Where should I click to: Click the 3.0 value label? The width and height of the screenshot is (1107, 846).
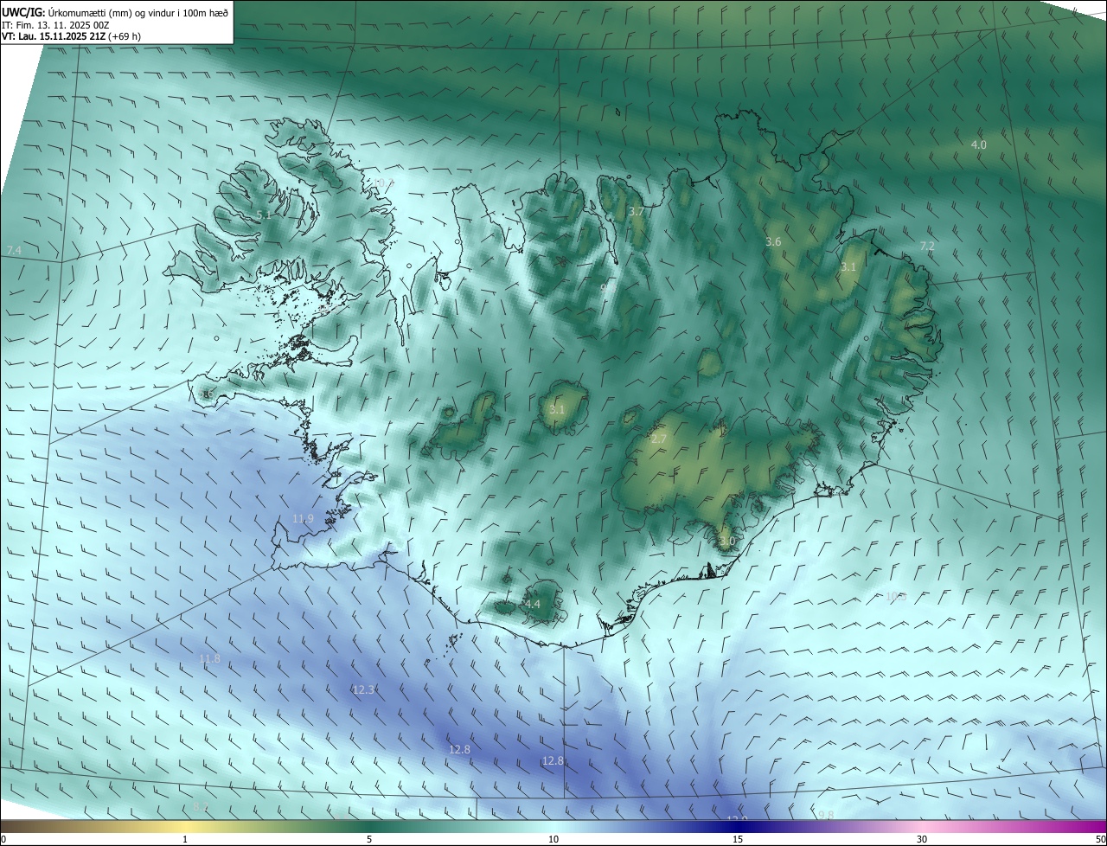pyautogui.click(x=726, y=541)
